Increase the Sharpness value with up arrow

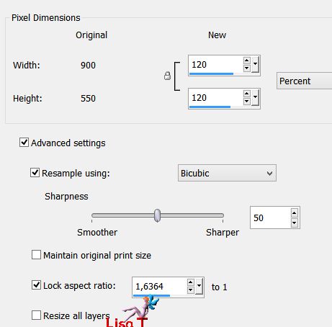point(295,212)
